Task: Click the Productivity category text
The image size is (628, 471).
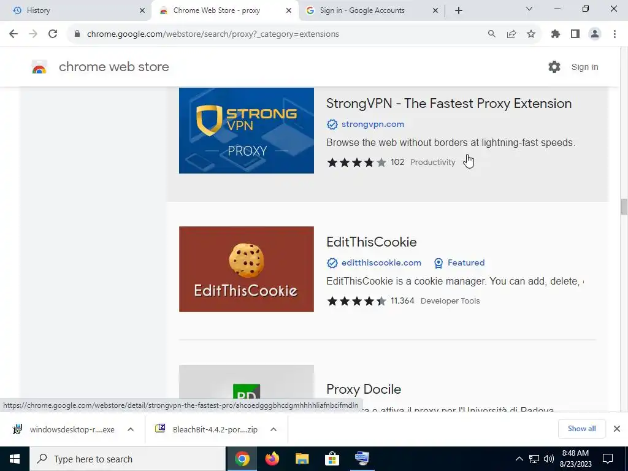Action: coord(432,162)
